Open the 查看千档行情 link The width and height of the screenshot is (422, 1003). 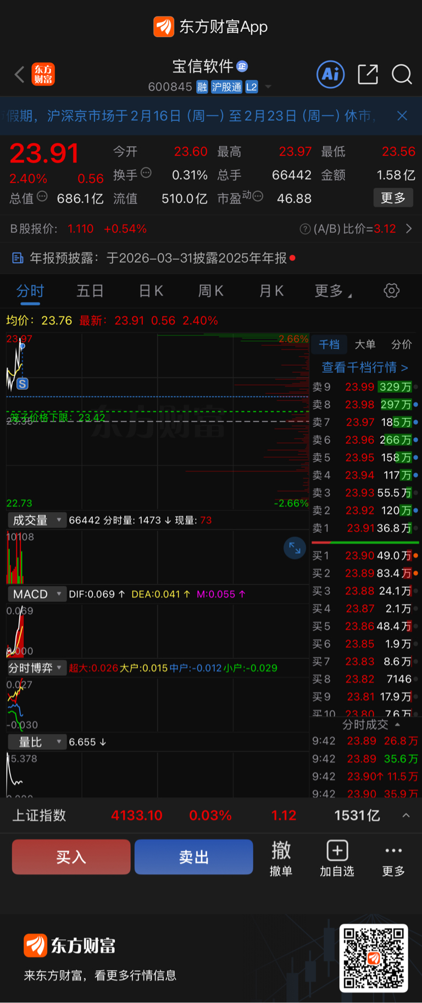coord(365,367)
